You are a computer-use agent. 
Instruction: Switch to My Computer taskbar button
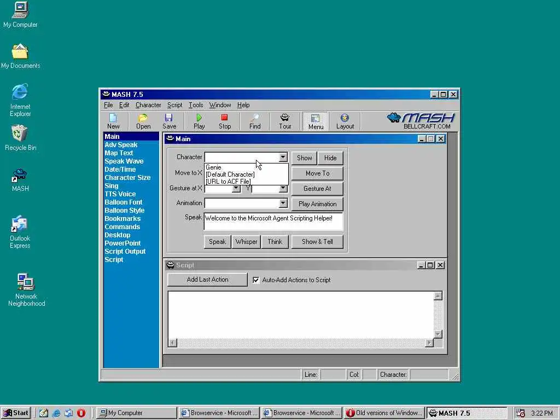coord(137,413)
